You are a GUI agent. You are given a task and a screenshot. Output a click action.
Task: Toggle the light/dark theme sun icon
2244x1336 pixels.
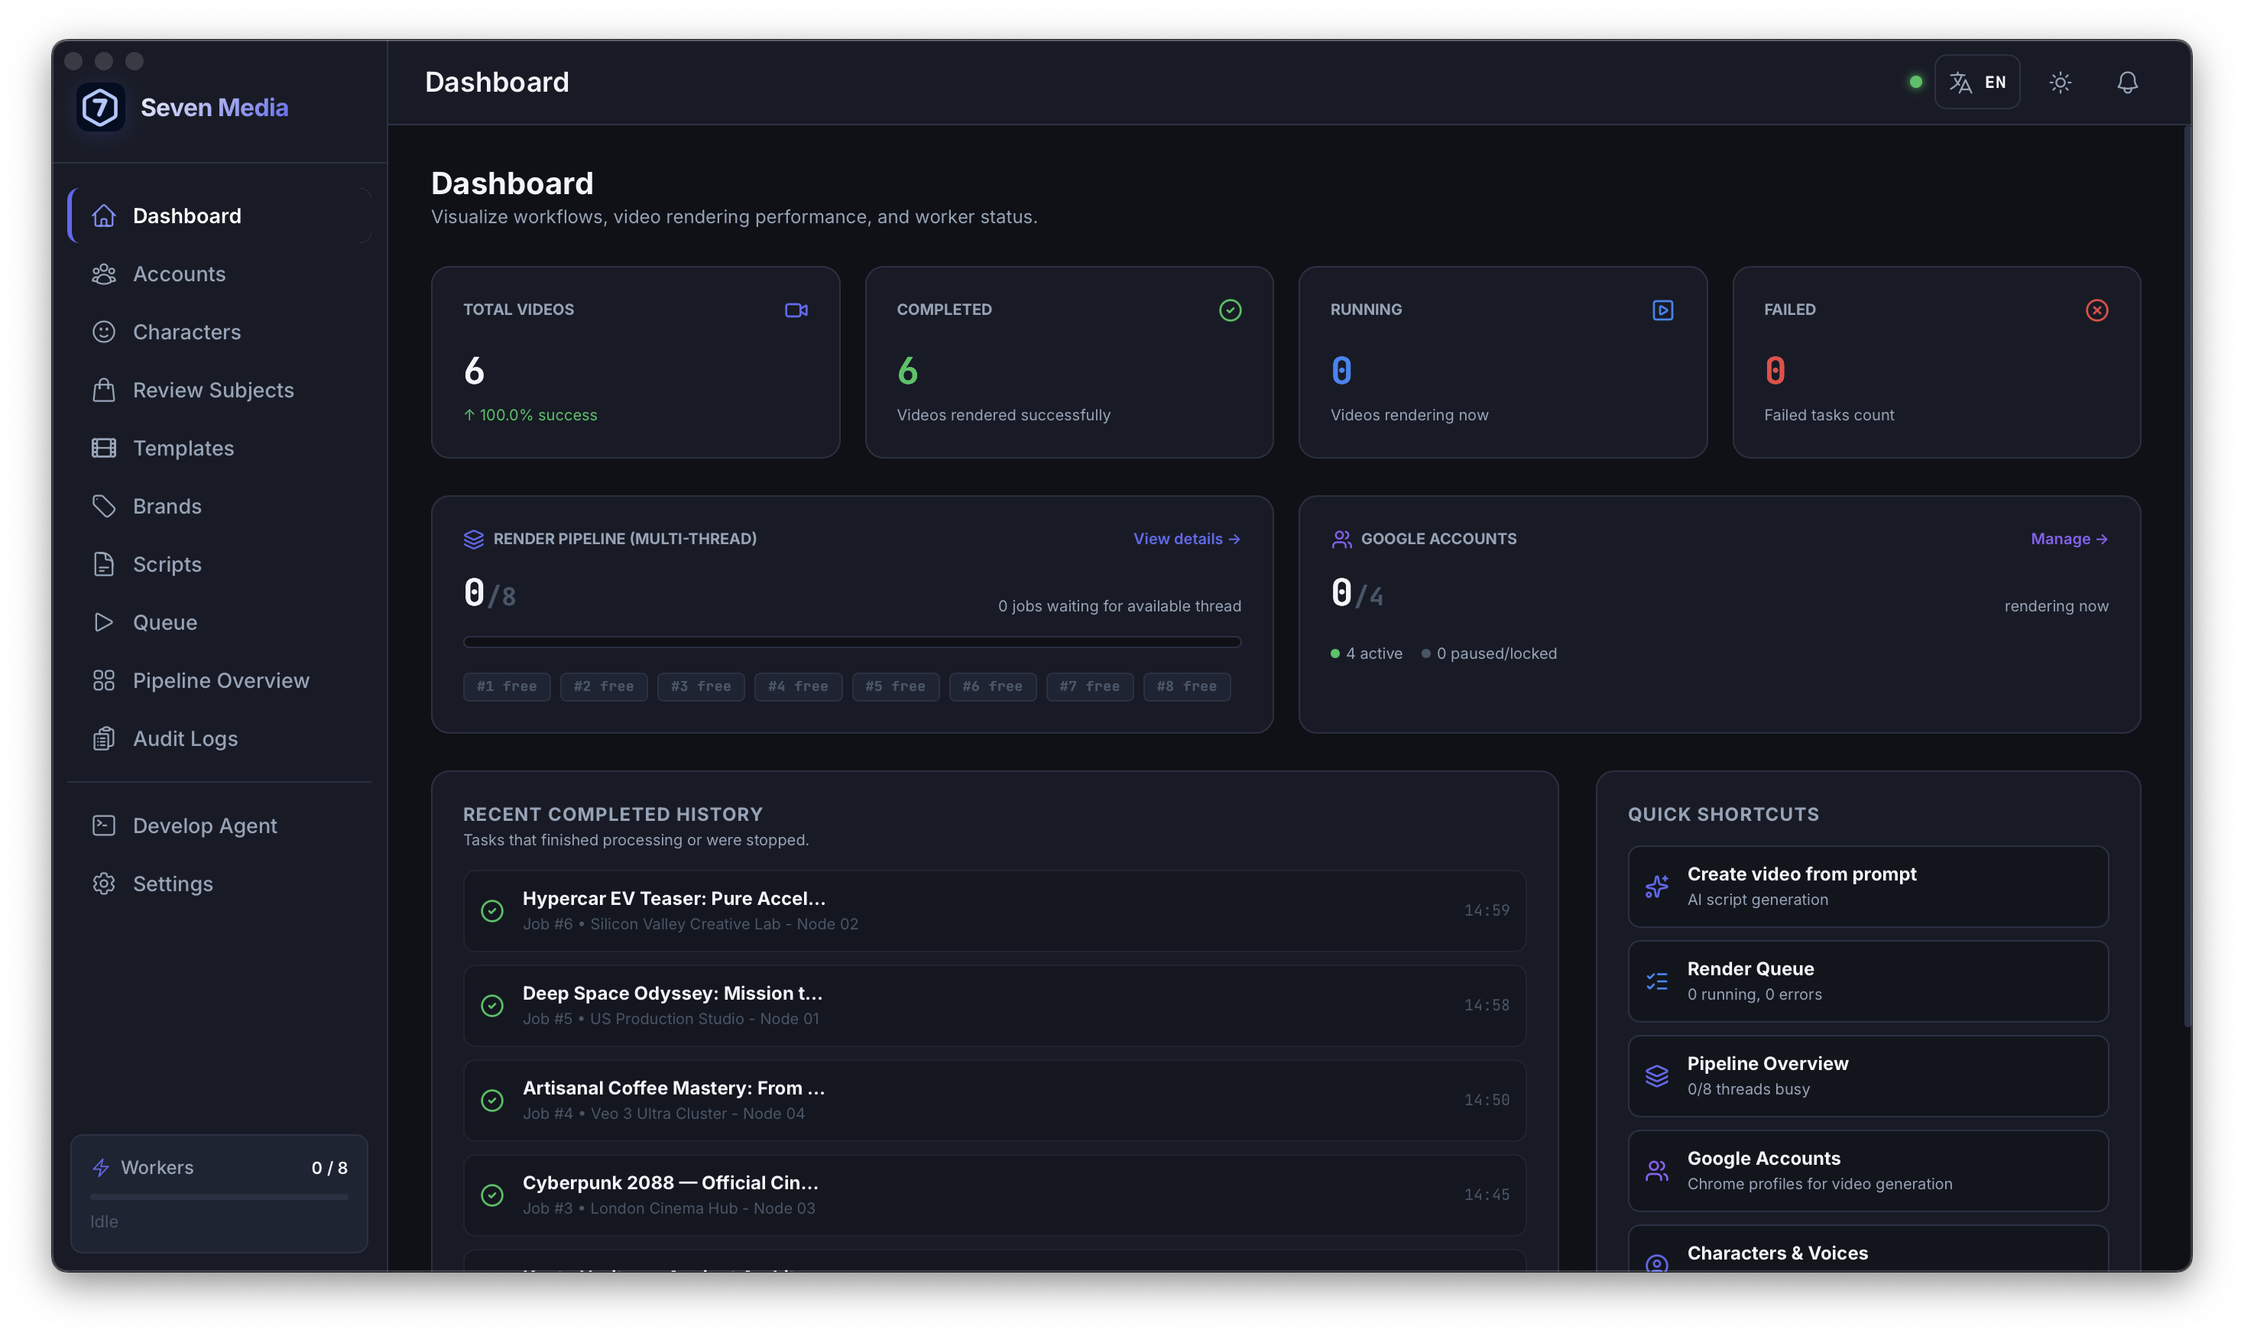point(2060,83)
